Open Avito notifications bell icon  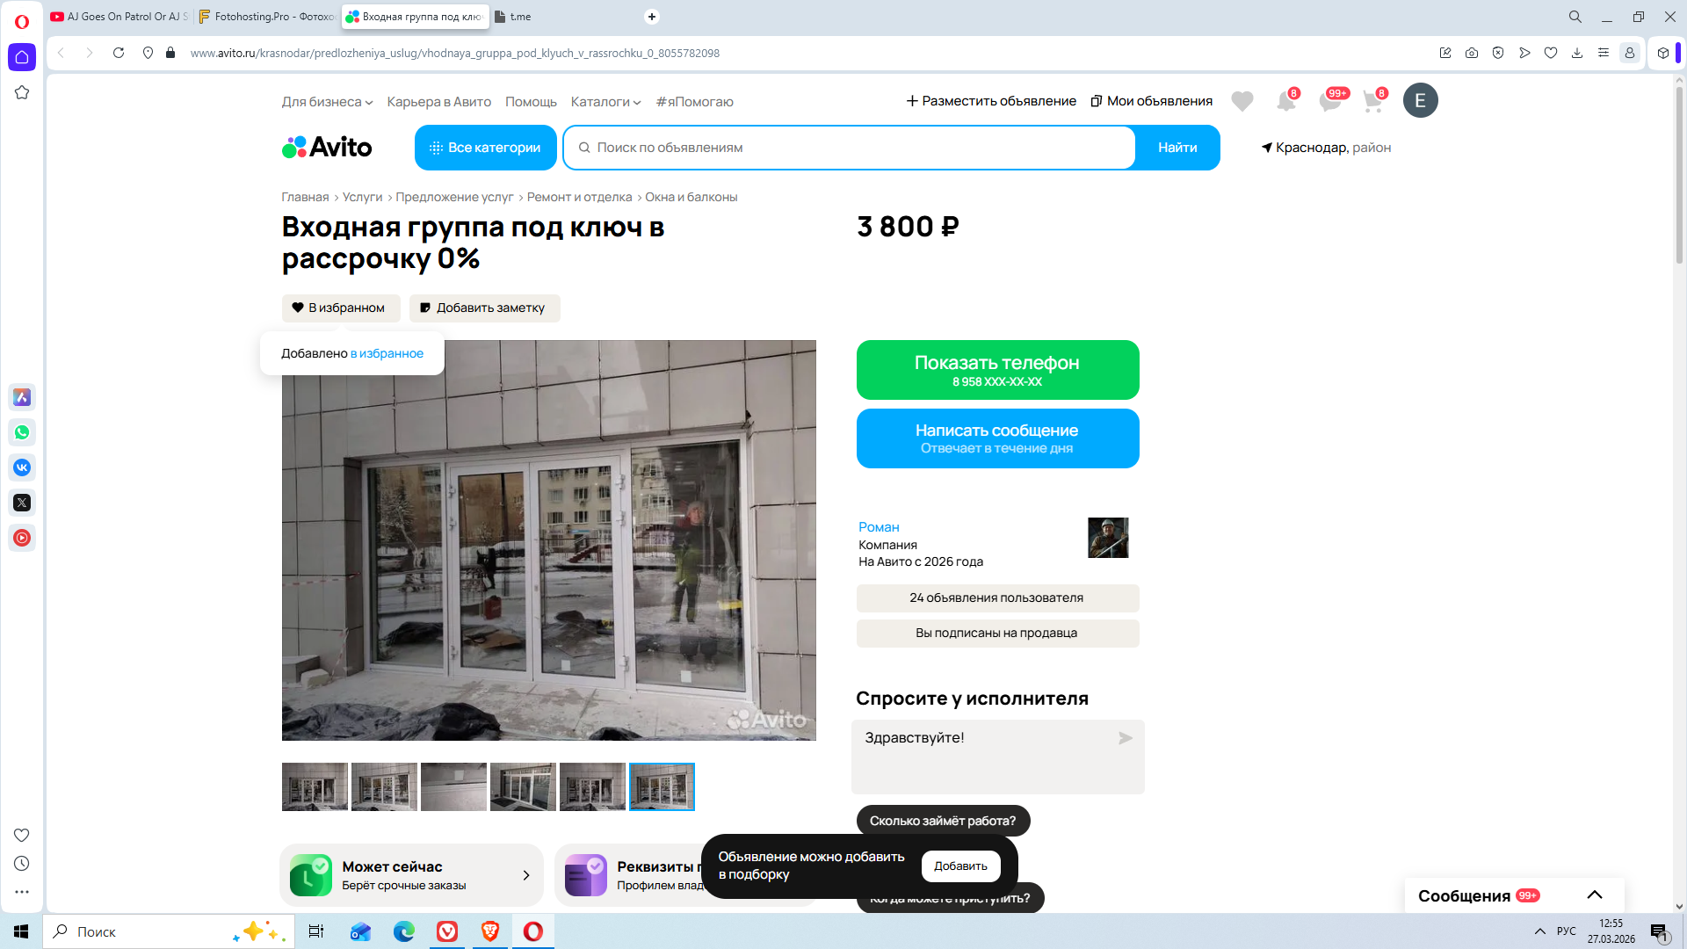pos(1285,102)
